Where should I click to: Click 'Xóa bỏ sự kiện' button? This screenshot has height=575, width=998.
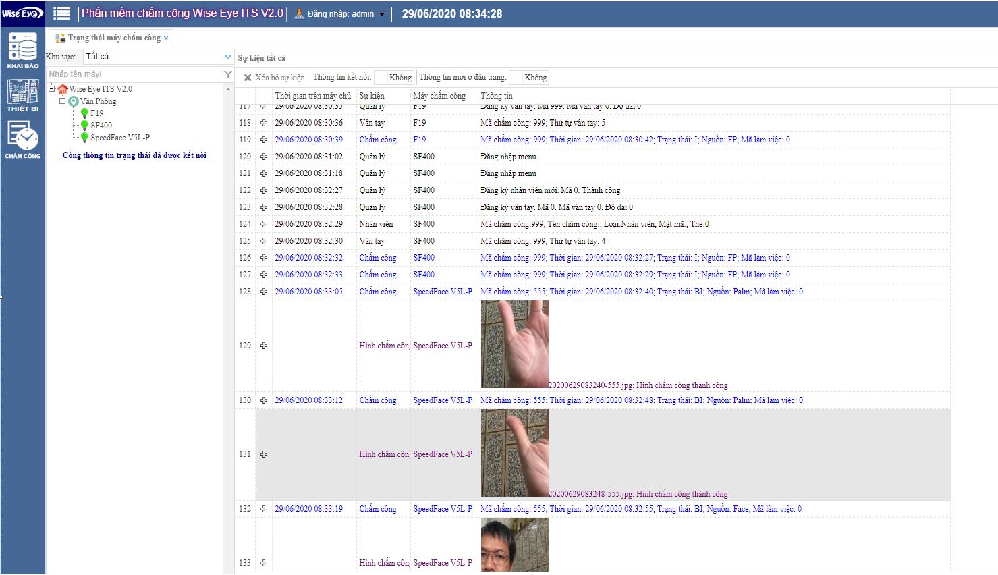click(x=274, y=78)
